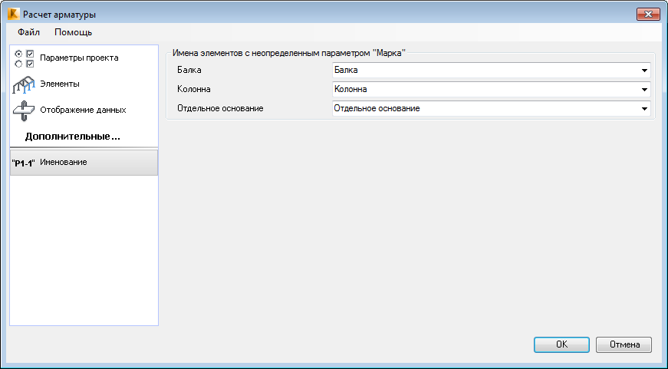
Task: Close the Расчет арматуры dialog
Action: pyautogui.click(x=648, y=15)
